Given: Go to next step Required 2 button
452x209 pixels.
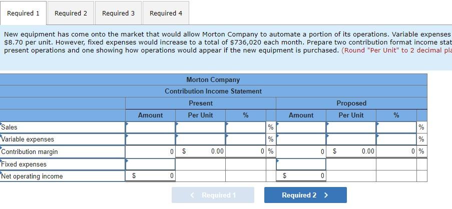Looking at the screenshot, I should pos(305,195).
